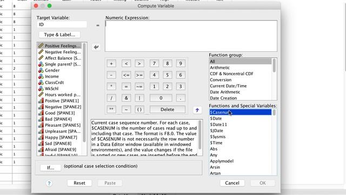Click the not-equal ~= key

pos(139,87)
